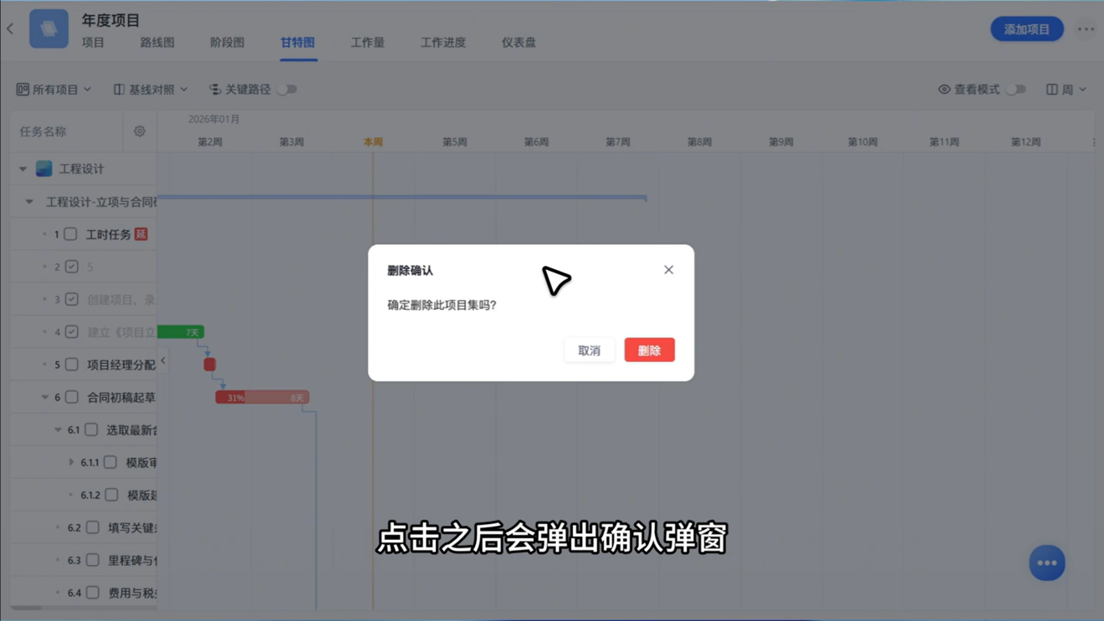Image resolution: width=1104 pixels, height=621 pixels.
Task: Click the 所有项目 filter
Action: tap(54, 89)
